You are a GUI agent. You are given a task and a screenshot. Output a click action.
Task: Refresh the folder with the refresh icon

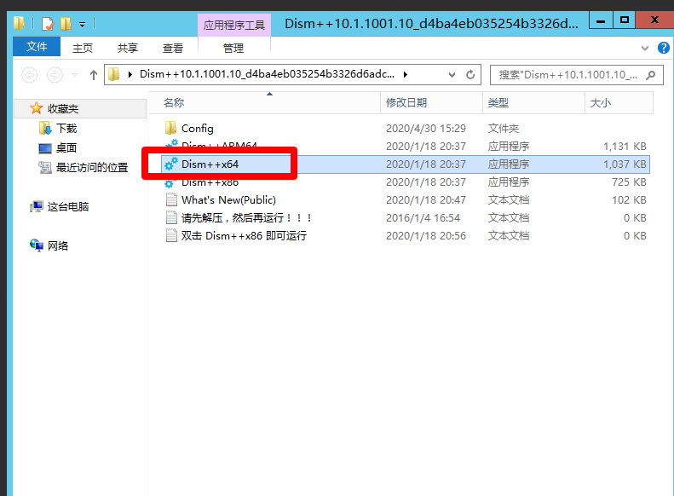[470, 75]
